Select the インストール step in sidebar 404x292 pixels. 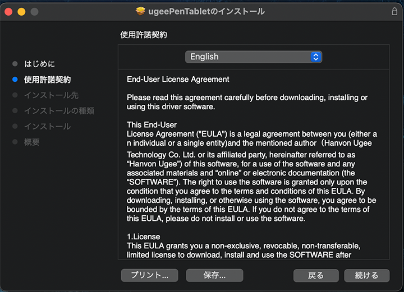(47, 127)
